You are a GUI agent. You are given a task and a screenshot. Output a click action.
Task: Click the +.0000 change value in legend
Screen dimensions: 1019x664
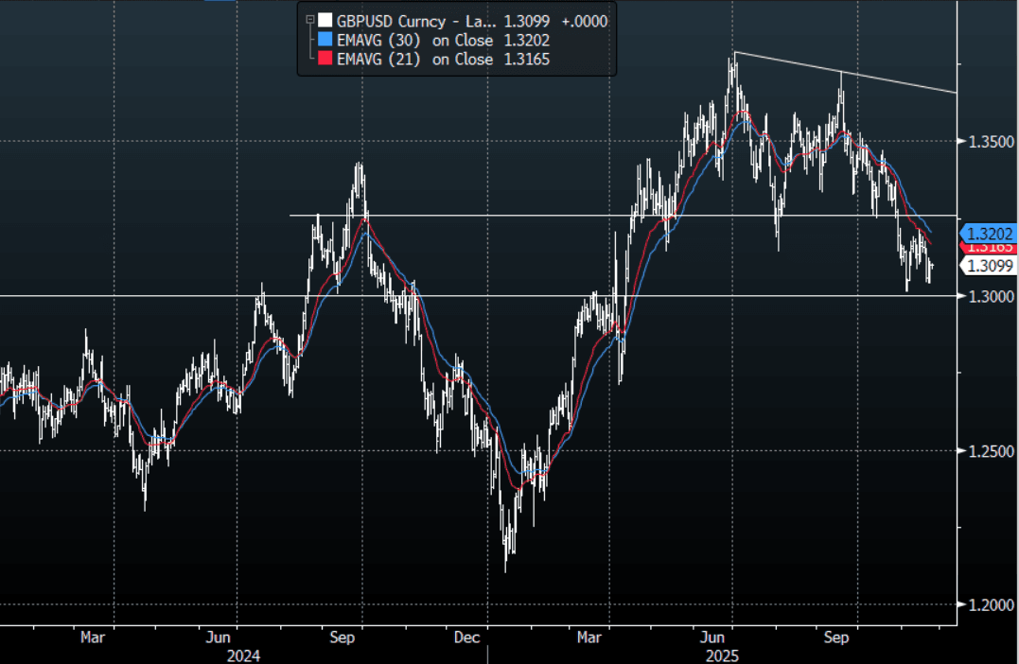(x=584, y=22)
